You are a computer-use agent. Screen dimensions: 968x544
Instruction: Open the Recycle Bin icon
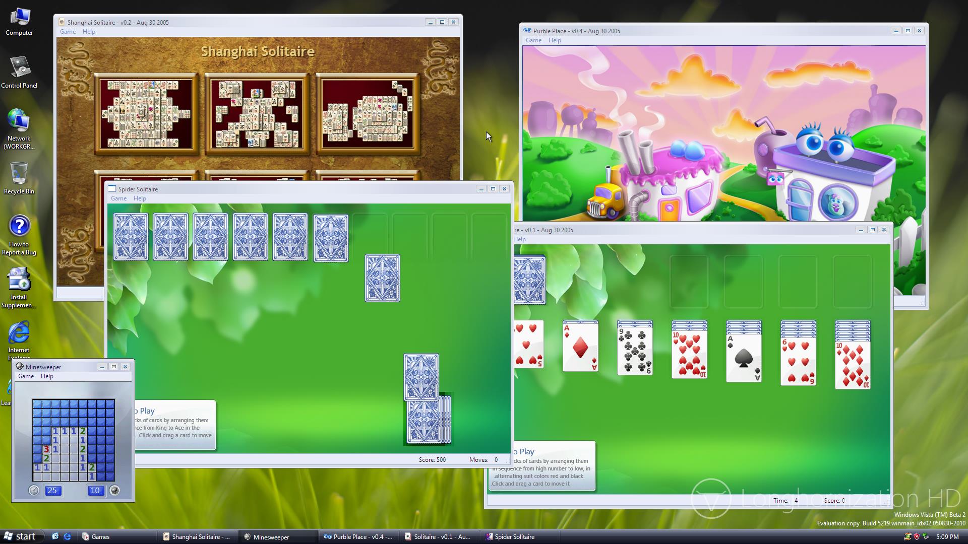(19, 177)
